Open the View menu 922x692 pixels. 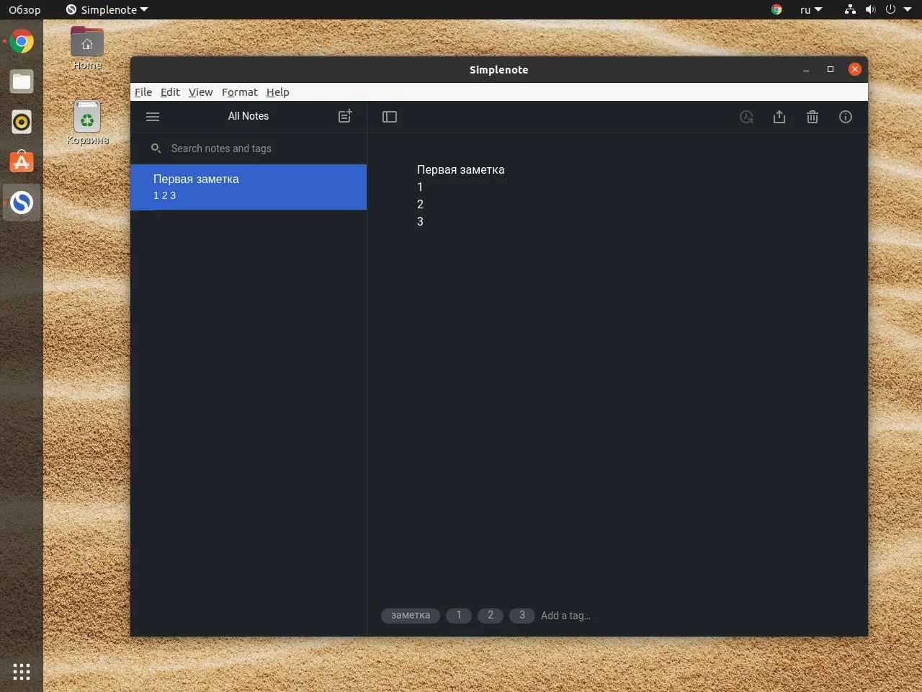pyautogui.click(x=200, y=92)
